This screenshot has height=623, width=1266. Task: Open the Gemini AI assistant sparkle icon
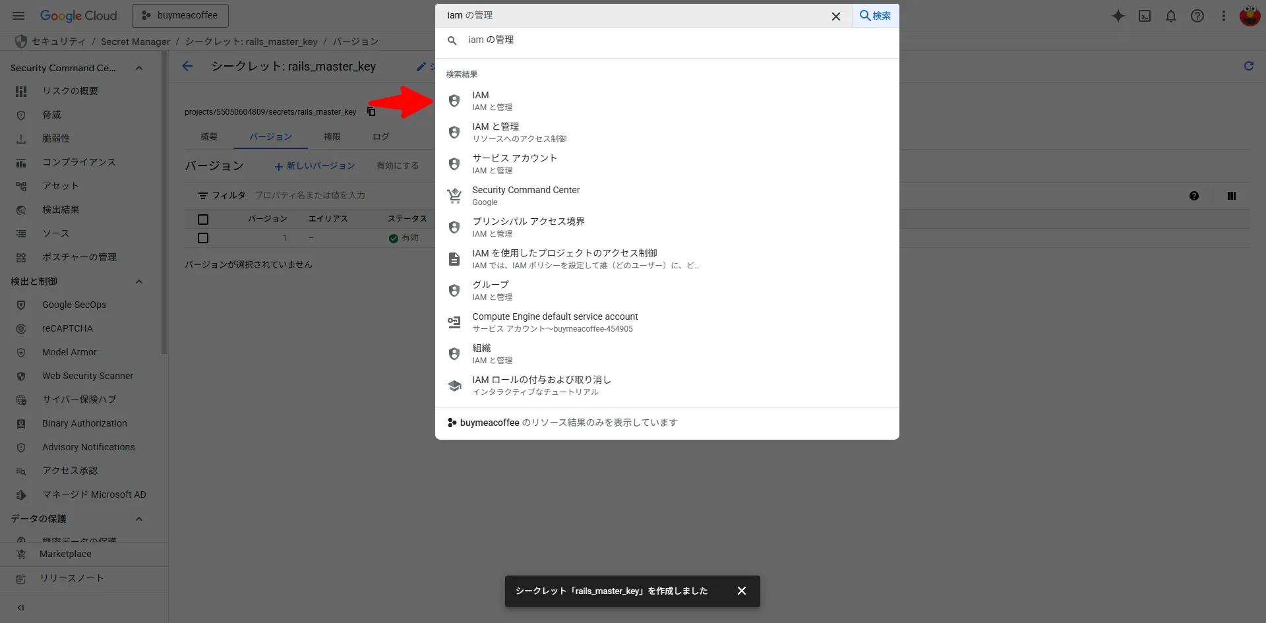point(1118,16)
